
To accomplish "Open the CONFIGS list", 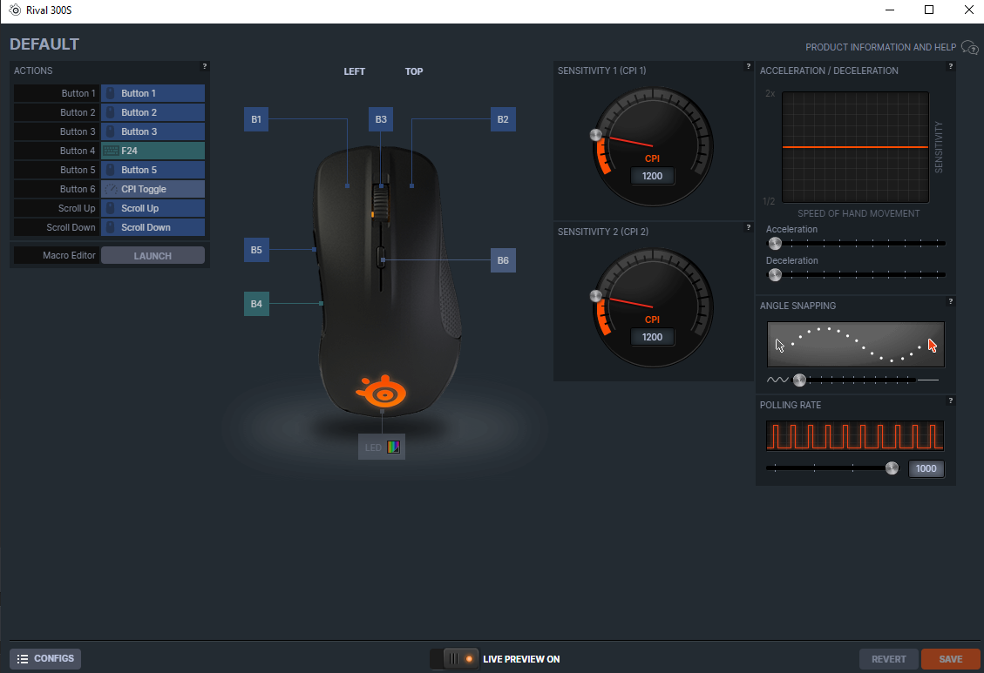I will click(x=45, y=658).
